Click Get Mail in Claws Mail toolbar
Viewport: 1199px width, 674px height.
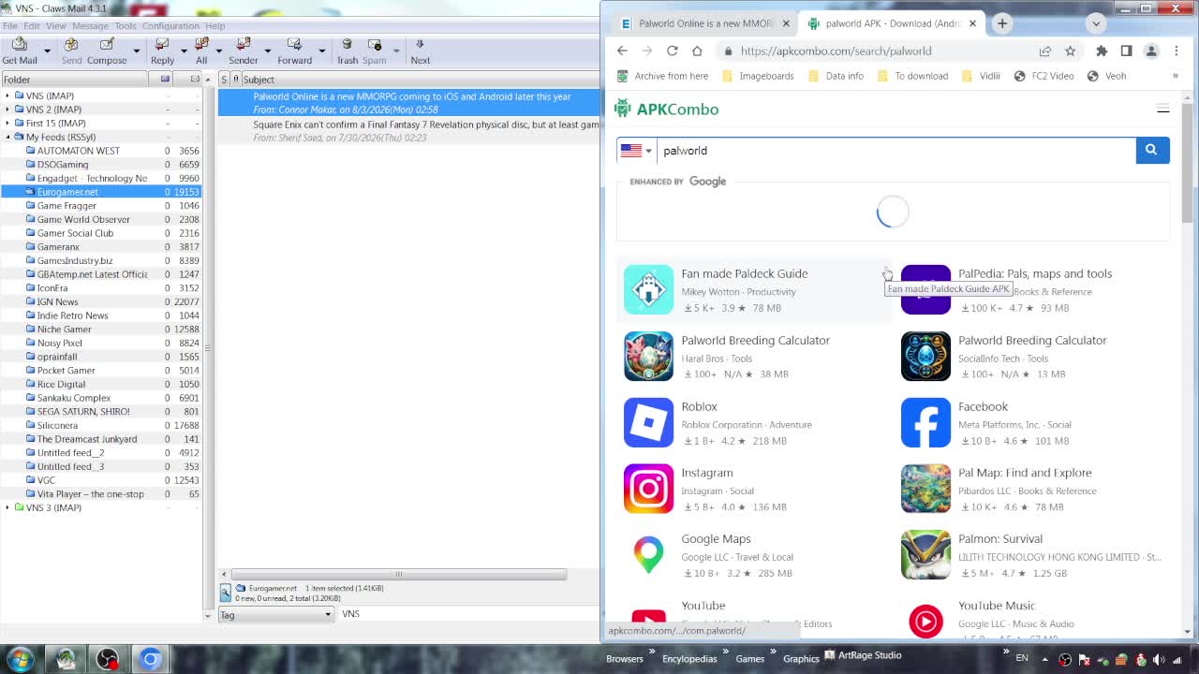click(x=20, y=51)
